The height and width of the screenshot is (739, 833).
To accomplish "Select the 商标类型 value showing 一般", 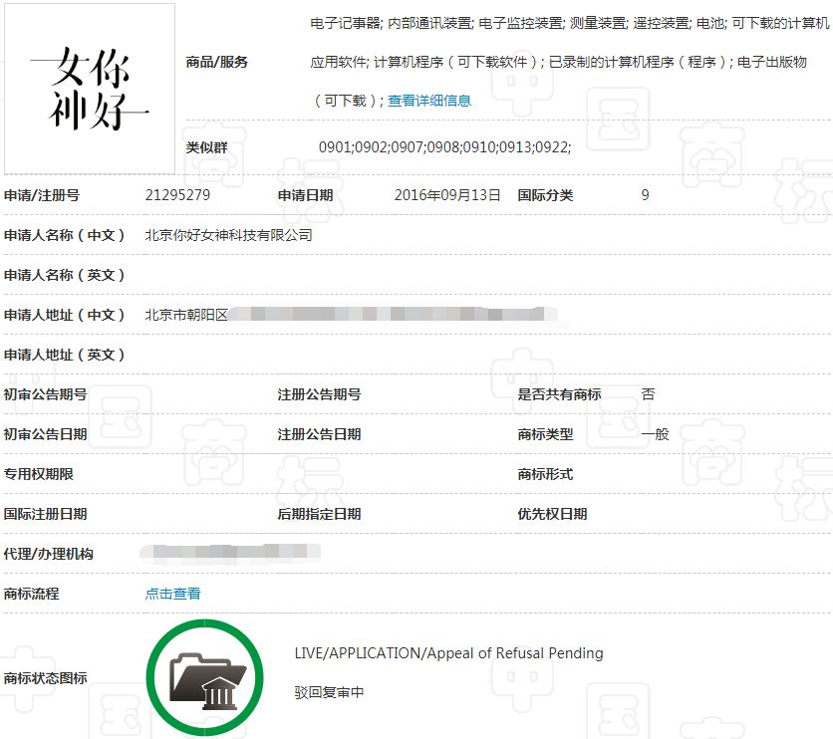I will 654,433.
